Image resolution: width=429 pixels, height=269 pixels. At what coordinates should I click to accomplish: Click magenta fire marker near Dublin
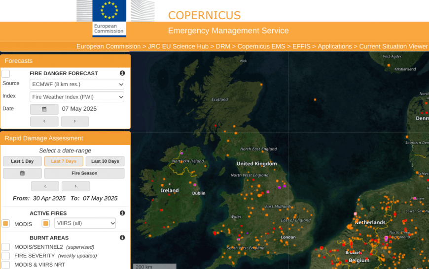(195, 185)
